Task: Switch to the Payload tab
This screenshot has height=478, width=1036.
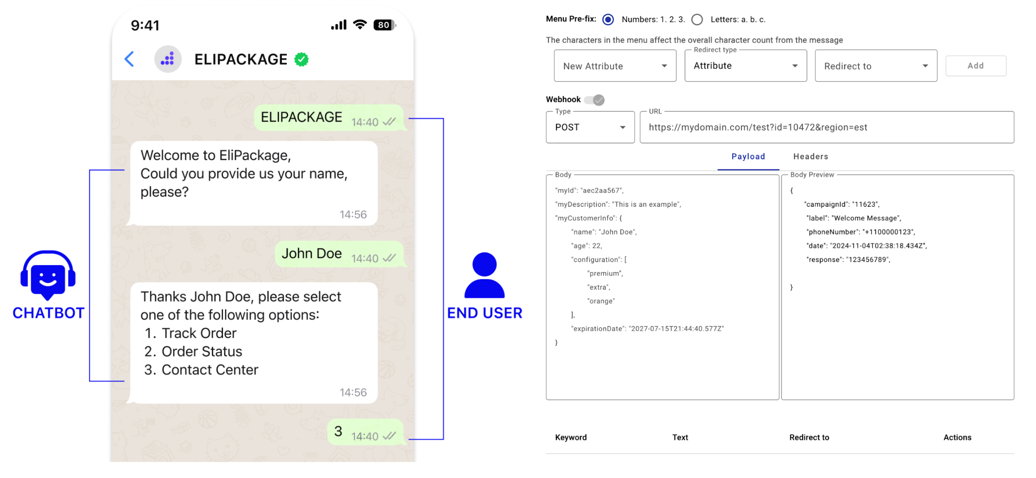Action: [x=748, y=157]
